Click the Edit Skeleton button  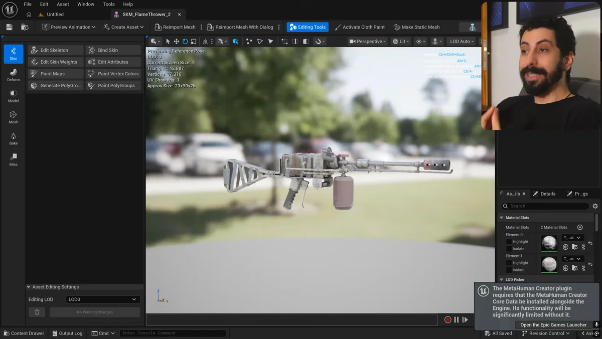(x=56, y=50)
